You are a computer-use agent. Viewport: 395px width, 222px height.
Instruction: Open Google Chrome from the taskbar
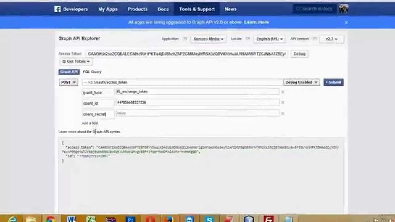click(x=51, y=219)
